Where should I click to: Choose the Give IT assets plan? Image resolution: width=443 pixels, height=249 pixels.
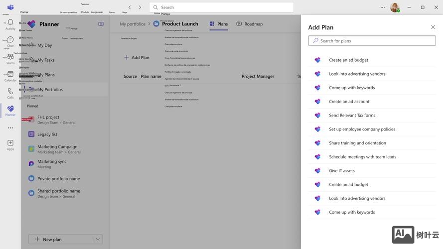pyautogui.click(x=342, y=171)
